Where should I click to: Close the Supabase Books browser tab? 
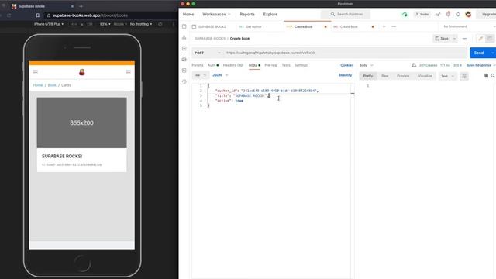(72, 6)
